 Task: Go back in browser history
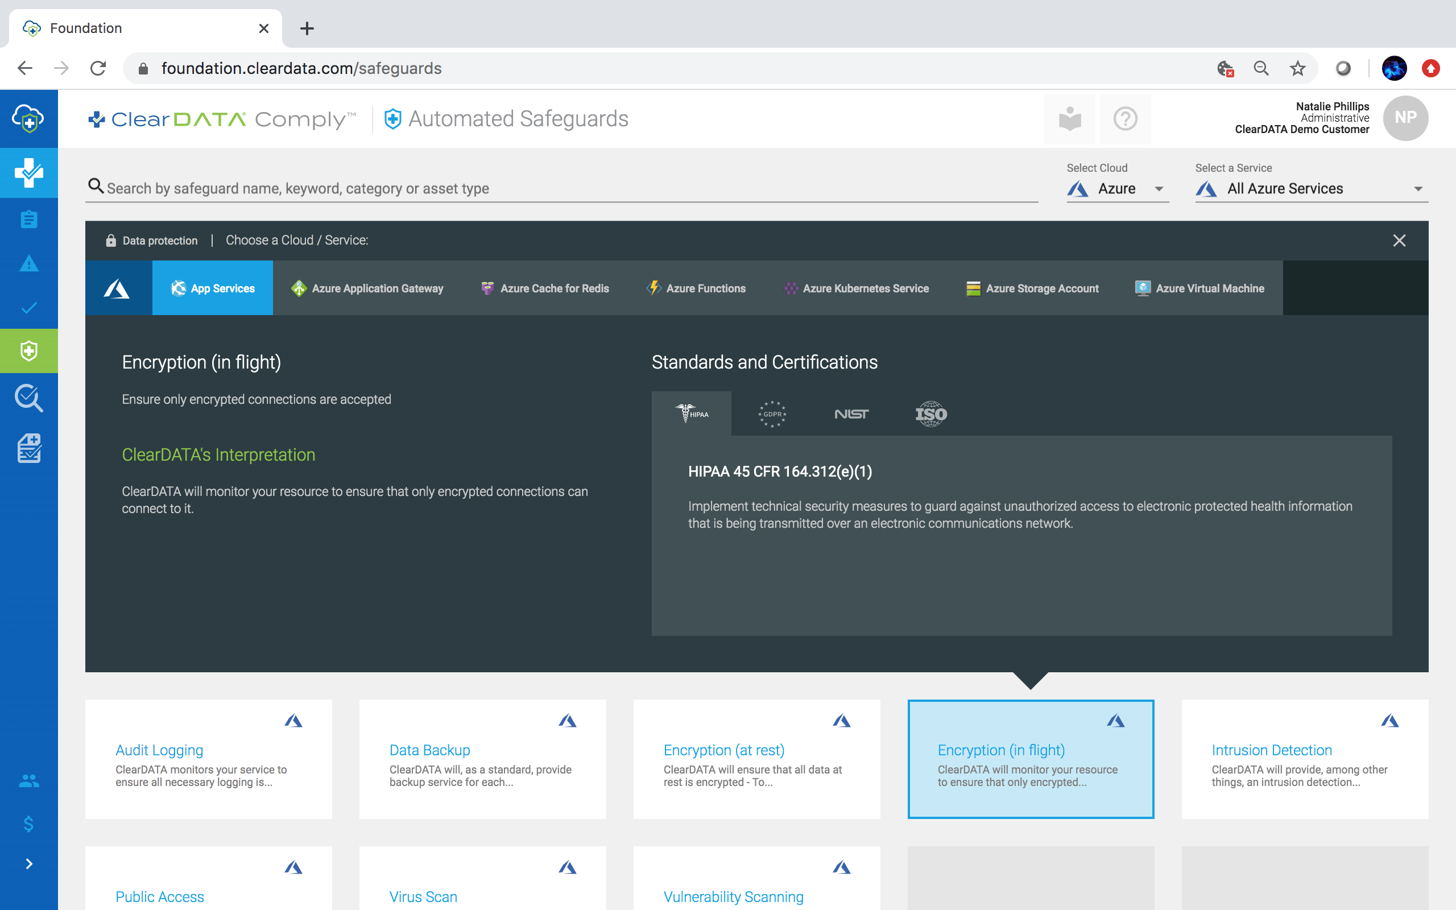[24, 68]
